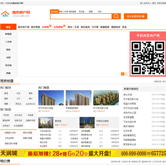Click 建邺特价房 link at bottom
This screenshot has height=166, width=166.
coord(146,162)
